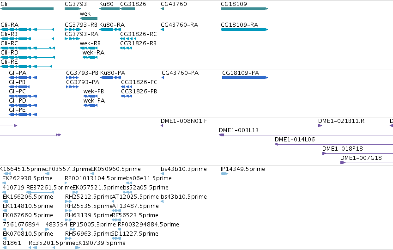Select the Ku80-PA protein feature
Viewport: 393px width, 250px height.
pos(110,78)
